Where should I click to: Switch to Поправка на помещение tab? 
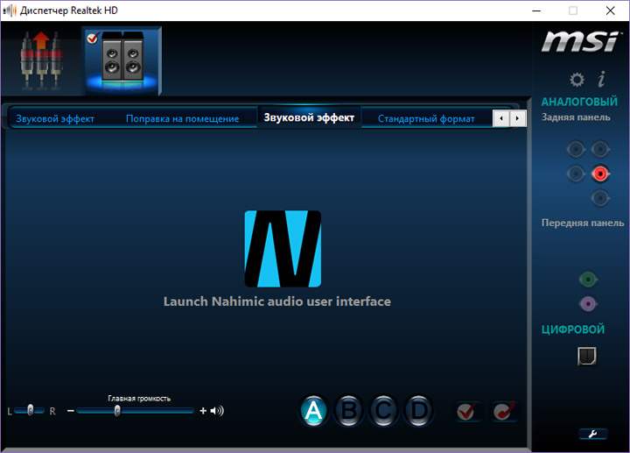[x=182, y=118]
